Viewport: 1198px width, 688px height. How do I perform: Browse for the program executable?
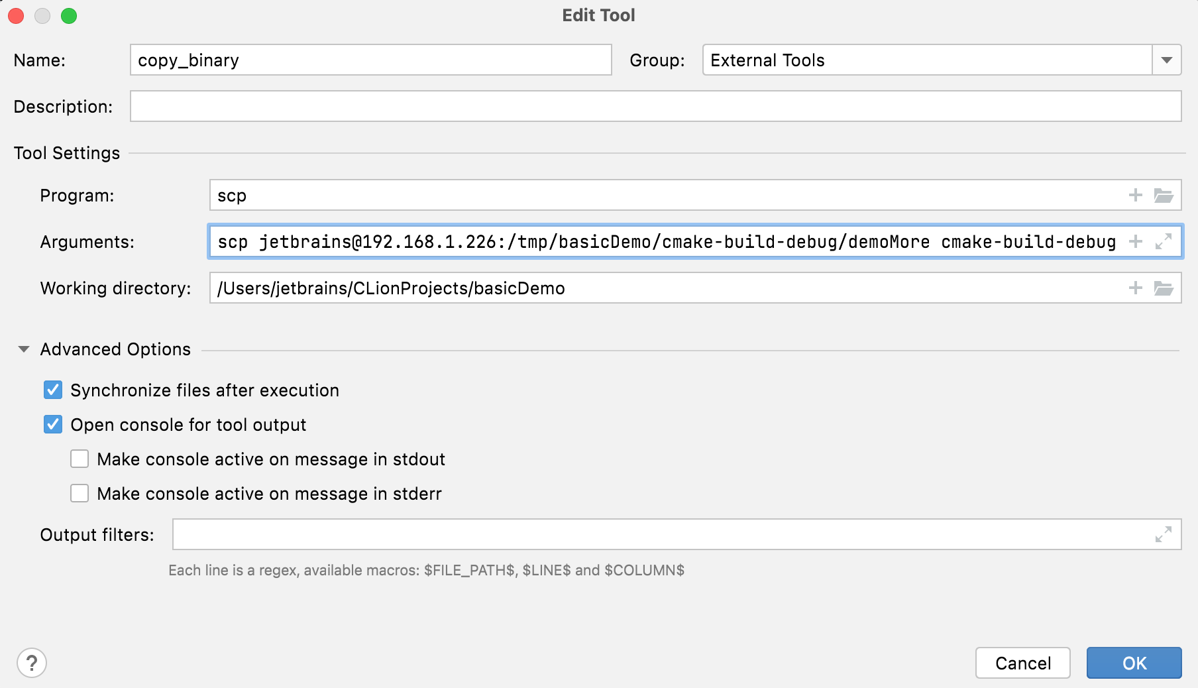coord(1166,195)
